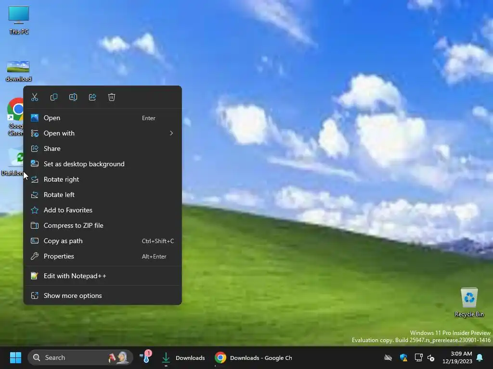The image size is (493, 369).
Task: Click the network tray icon
Action: click(x=418, y=357)
